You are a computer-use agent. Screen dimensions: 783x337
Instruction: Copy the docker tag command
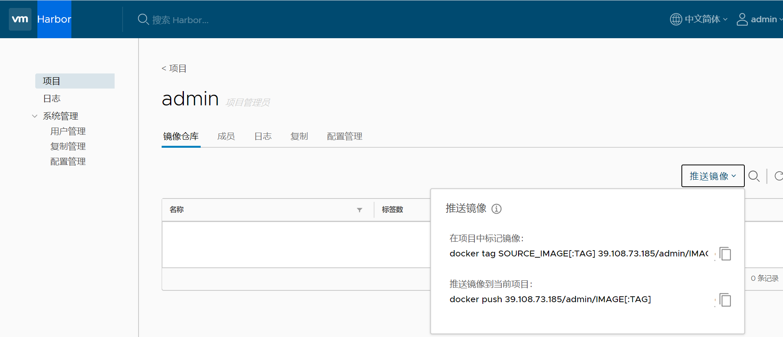click(x=725, y=254)
